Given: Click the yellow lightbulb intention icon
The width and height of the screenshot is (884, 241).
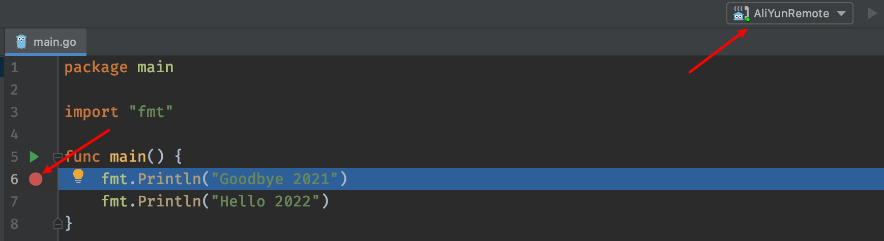Looking at the screenshot, I should [78, 176].
